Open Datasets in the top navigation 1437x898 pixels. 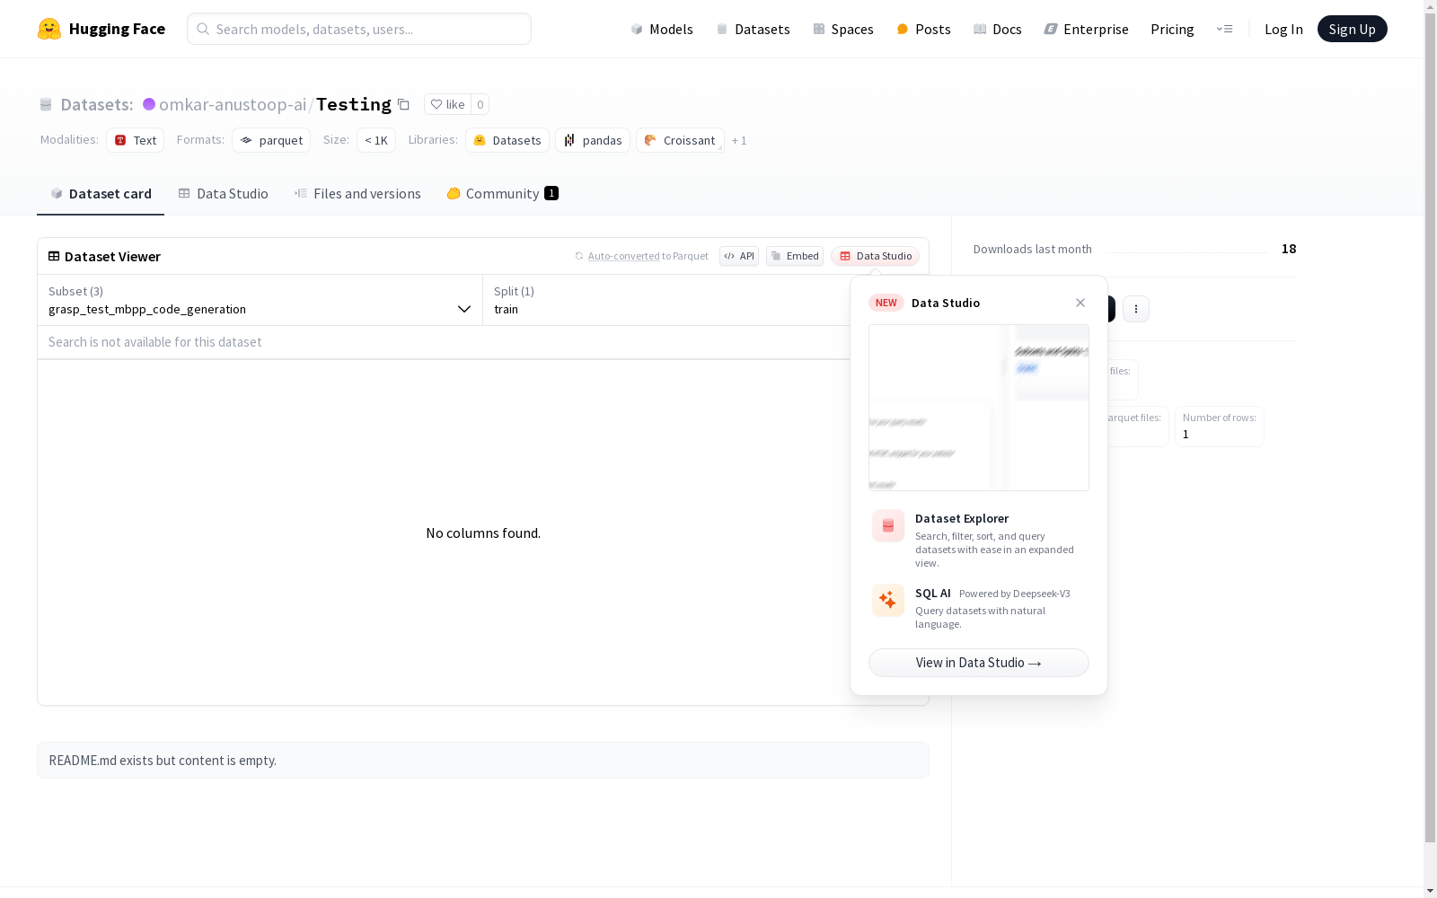753,29
